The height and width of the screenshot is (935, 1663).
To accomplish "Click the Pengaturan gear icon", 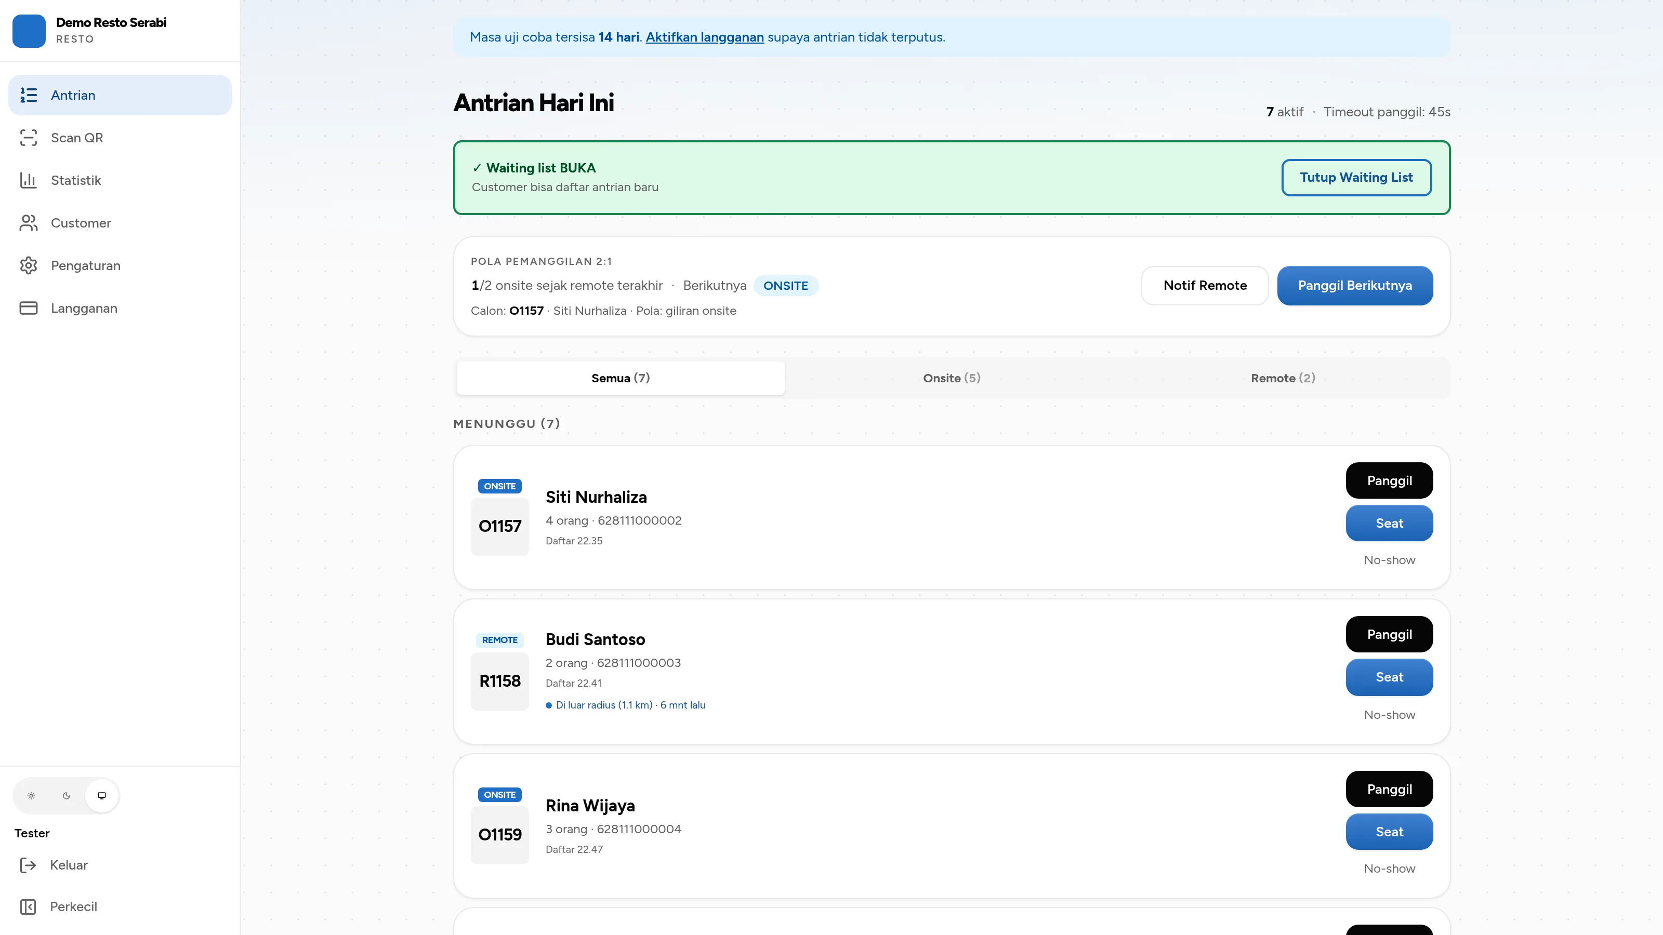I will 29,265.
